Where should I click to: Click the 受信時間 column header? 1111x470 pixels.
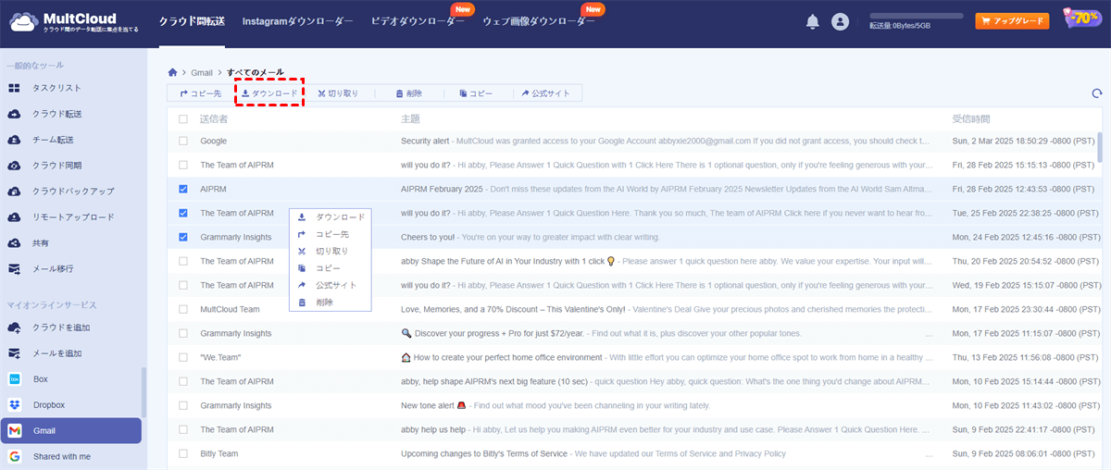pos(971,118)
